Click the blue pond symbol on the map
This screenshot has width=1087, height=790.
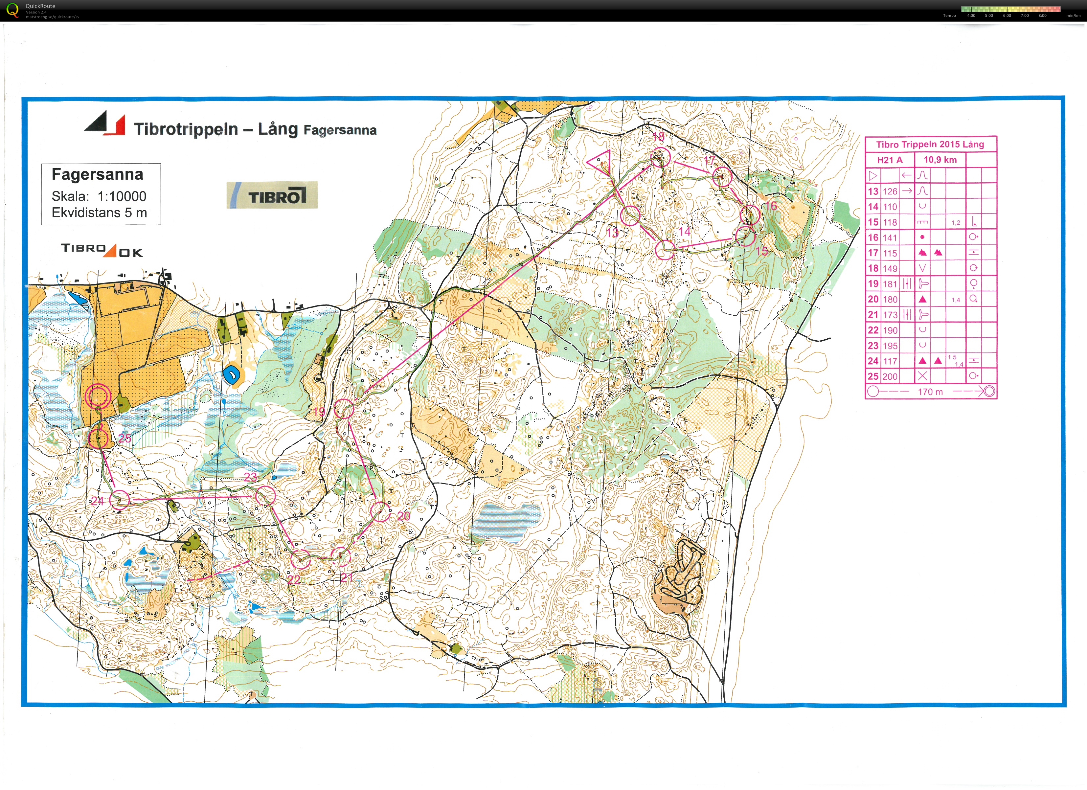click(x=232, y=374)
